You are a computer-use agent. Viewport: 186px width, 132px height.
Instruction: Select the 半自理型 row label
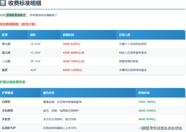(x=8, y=110)
